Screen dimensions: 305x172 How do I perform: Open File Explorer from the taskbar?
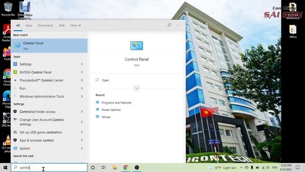coord(115,168)
